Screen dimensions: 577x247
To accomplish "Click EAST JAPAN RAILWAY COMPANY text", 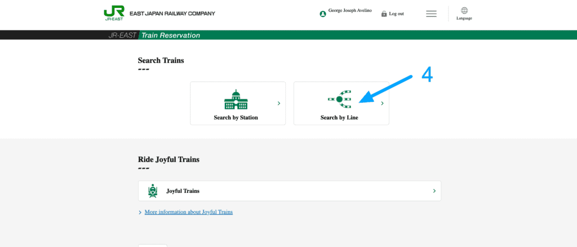I will pyautogui.click(x=172, y=14).
